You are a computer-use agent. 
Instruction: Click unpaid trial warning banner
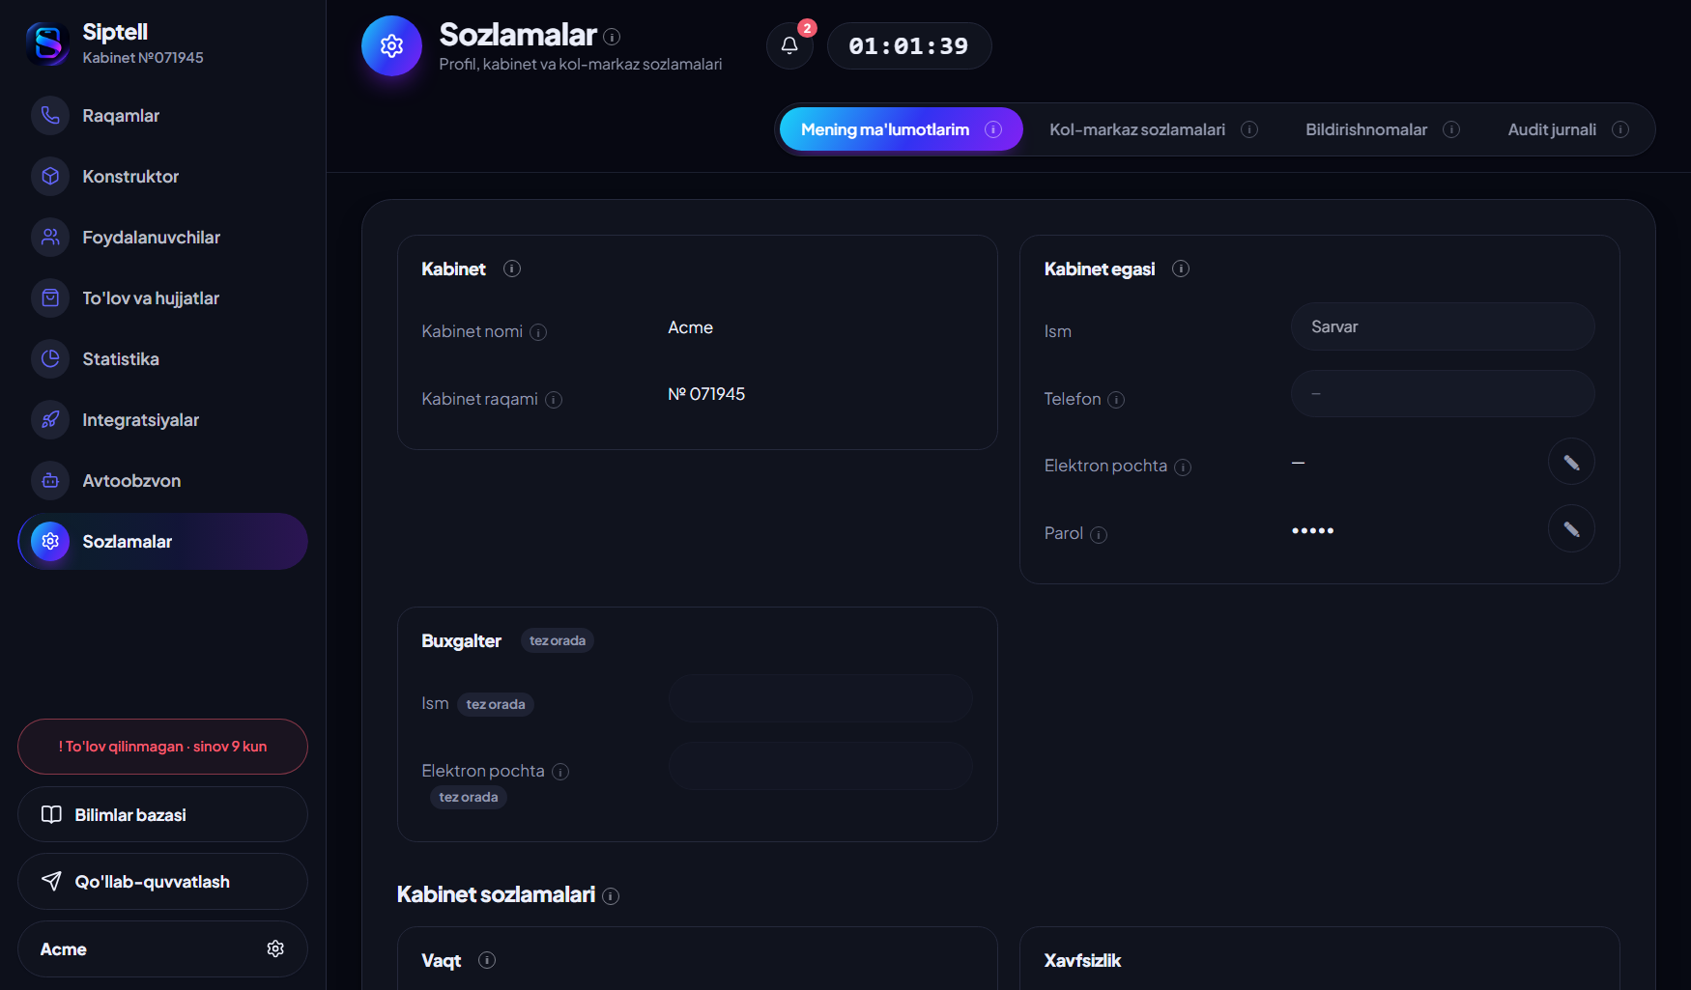162,747
